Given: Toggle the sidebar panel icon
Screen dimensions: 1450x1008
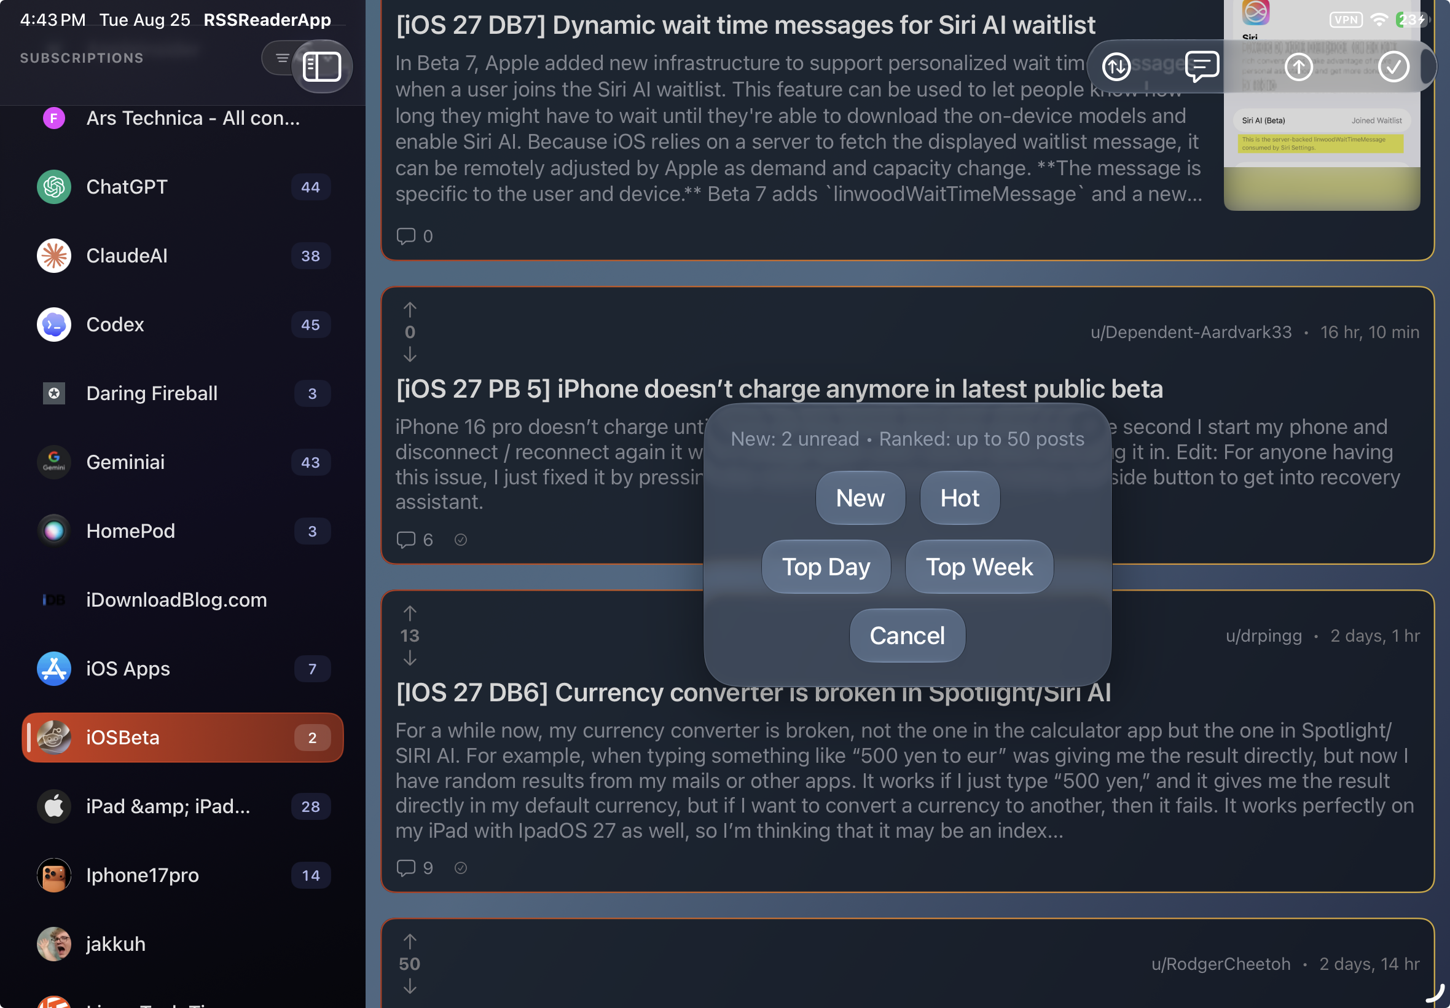Looking at the screenshot, I should tap(322, 67).
